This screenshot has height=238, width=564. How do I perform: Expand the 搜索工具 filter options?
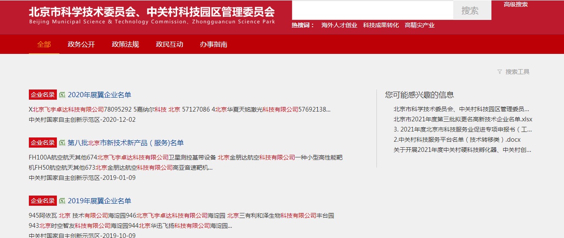click(x=517, y=72)
